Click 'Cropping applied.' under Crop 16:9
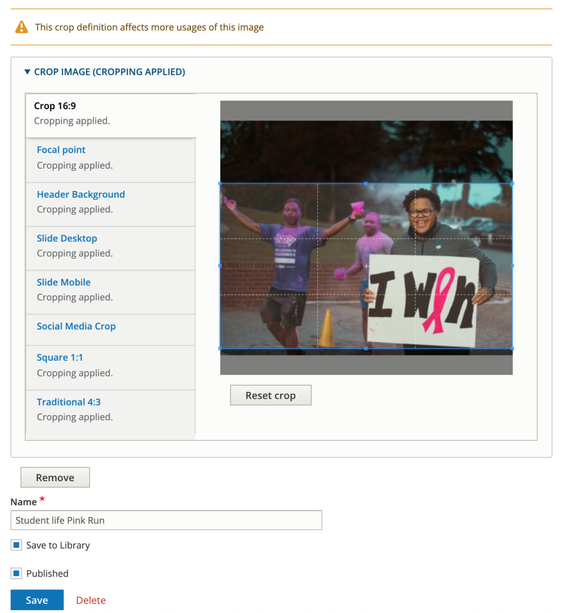Viewport: 568px width, 613px height. click(x=72, y=121)
